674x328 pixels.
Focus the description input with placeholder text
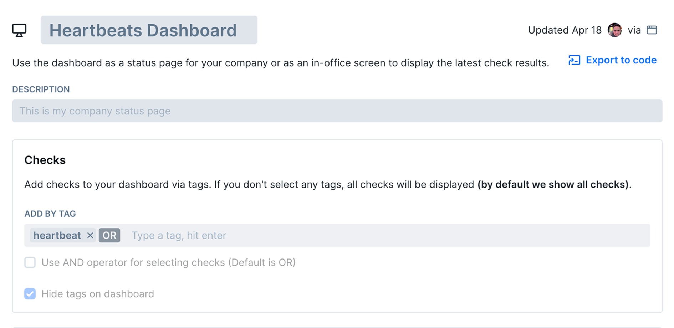click(337, 111)
